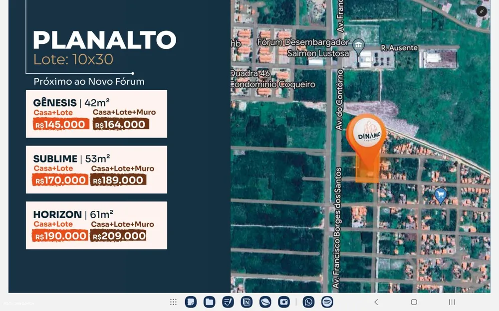Viewport: 499px width, 311px height.
Task: Exit fullscreen with the collapse icon
Action: tap(482, 11)
